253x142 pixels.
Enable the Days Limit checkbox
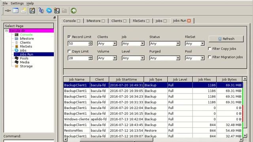coord(69,51)
